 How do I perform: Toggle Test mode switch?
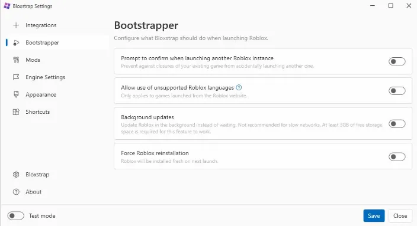click(x=15, y=215)
